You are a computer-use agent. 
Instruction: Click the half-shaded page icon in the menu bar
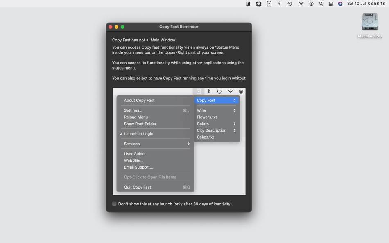[x=248, y=4]
